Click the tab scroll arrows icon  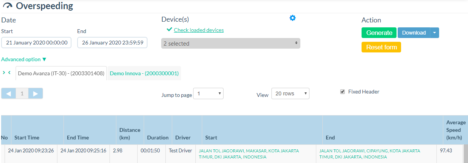[6, 73]
